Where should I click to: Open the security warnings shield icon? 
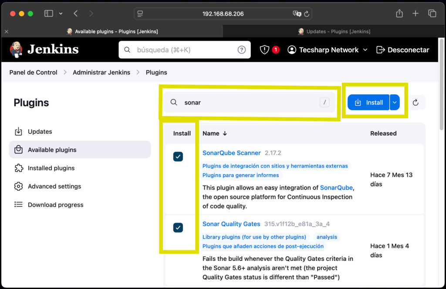tap(264, 50)
